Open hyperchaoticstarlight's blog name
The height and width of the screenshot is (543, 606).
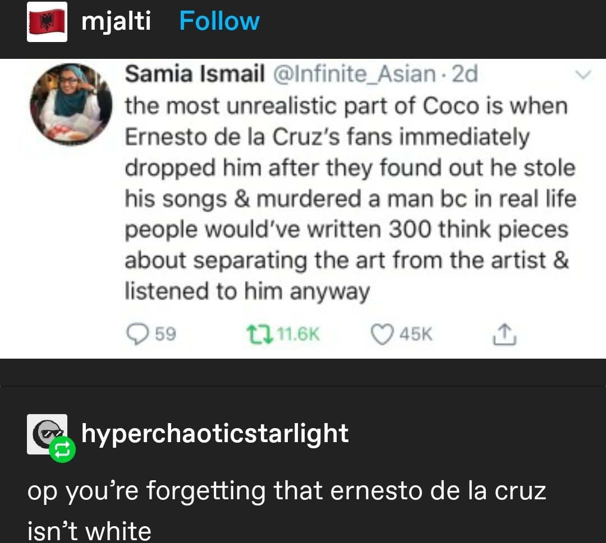pyautogui.click(x=215, y=433)
